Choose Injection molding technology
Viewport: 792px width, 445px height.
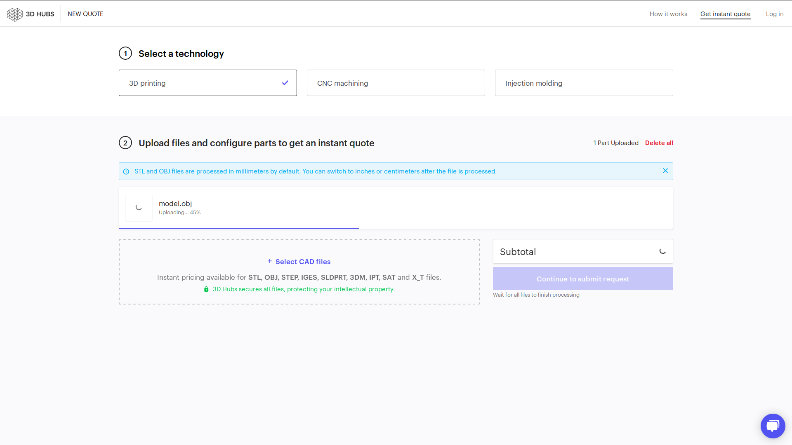pyautogui.click(x=584, y=83)
